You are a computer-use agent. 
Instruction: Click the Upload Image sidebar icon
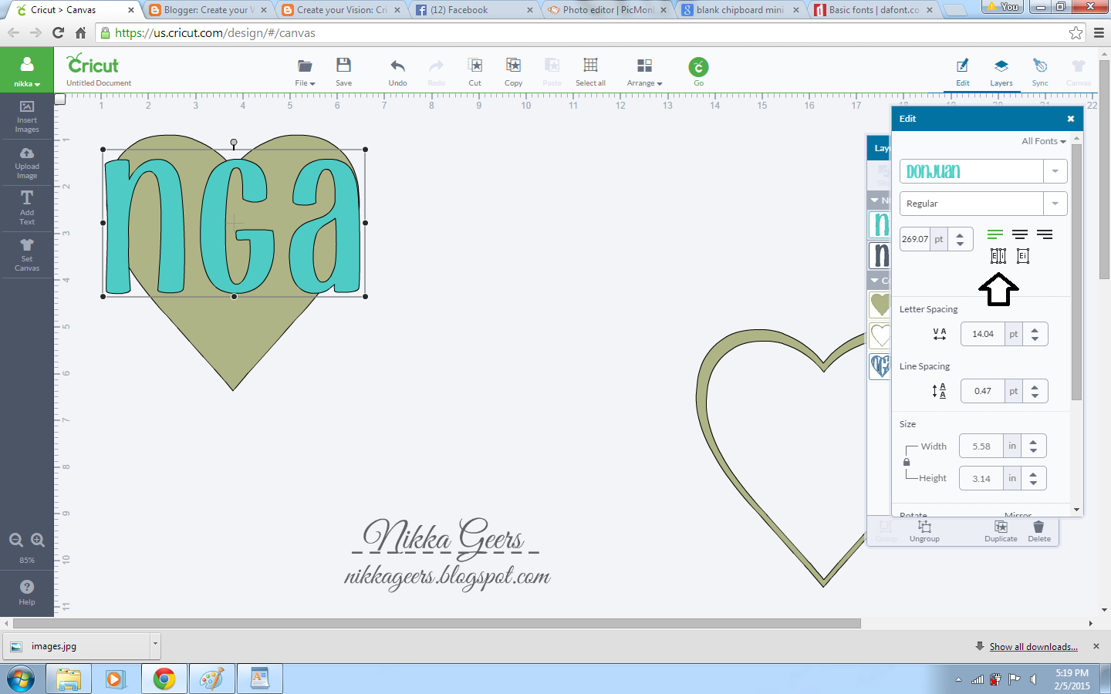coord(27,162)
